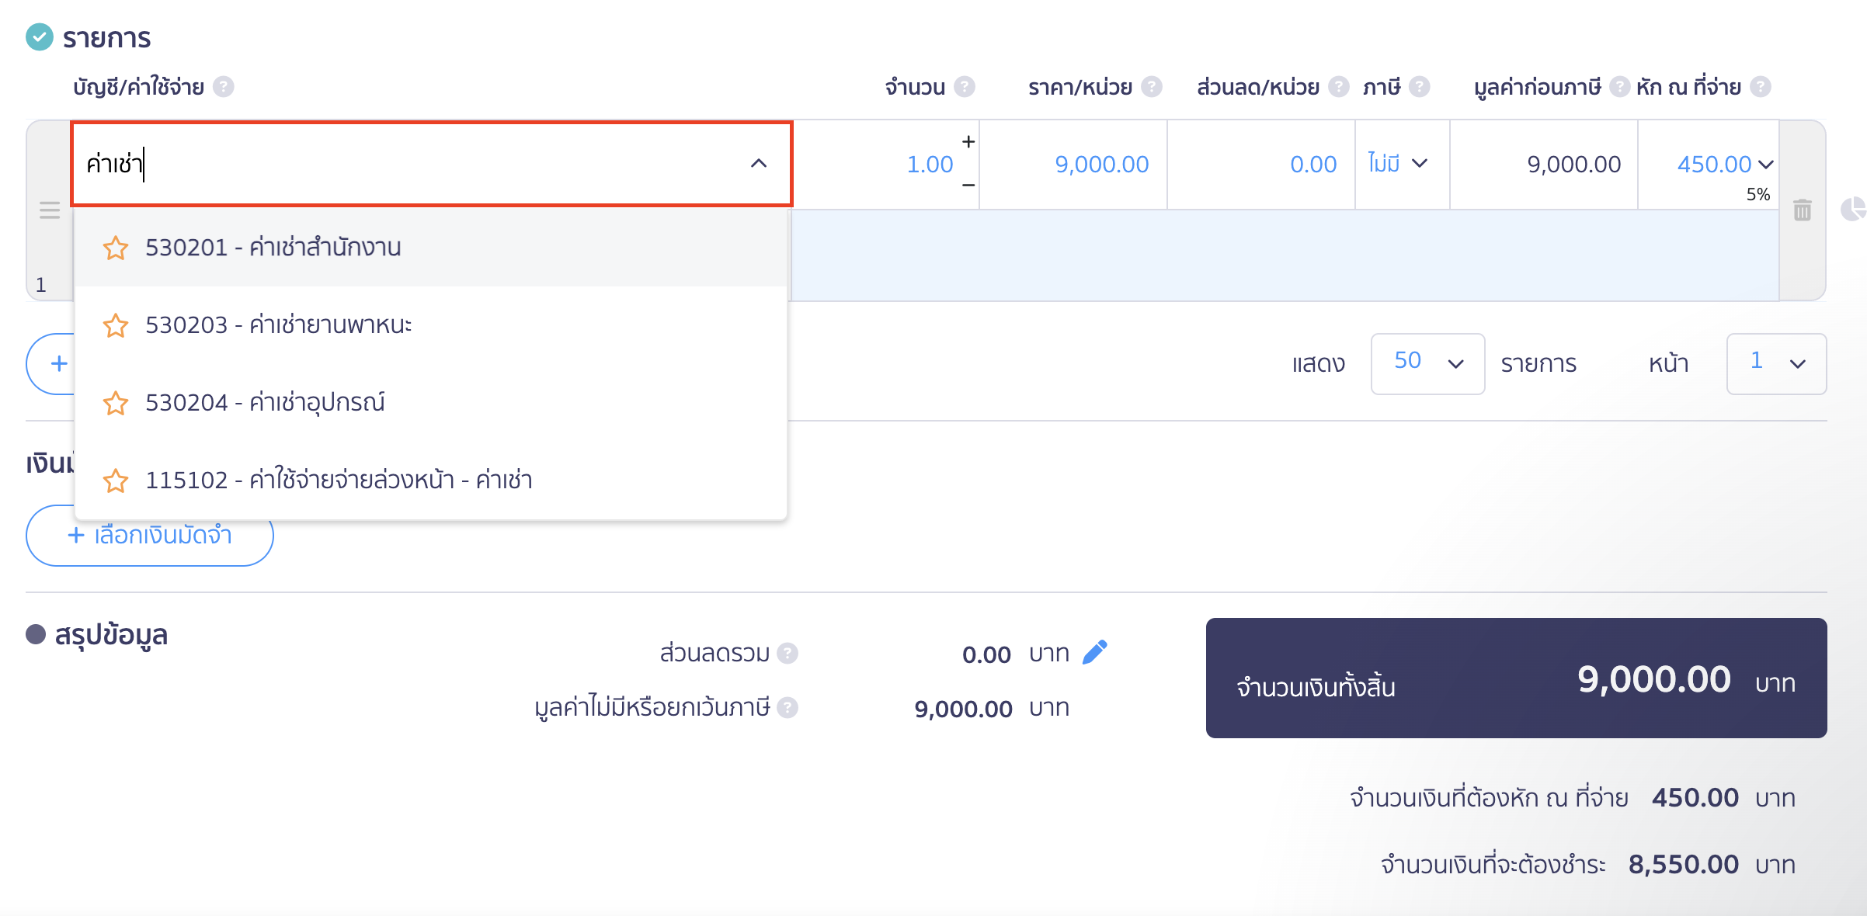Decrease quantity with the minus stepper
This screenshot has height=916, width=1867.
click(968, 185)
